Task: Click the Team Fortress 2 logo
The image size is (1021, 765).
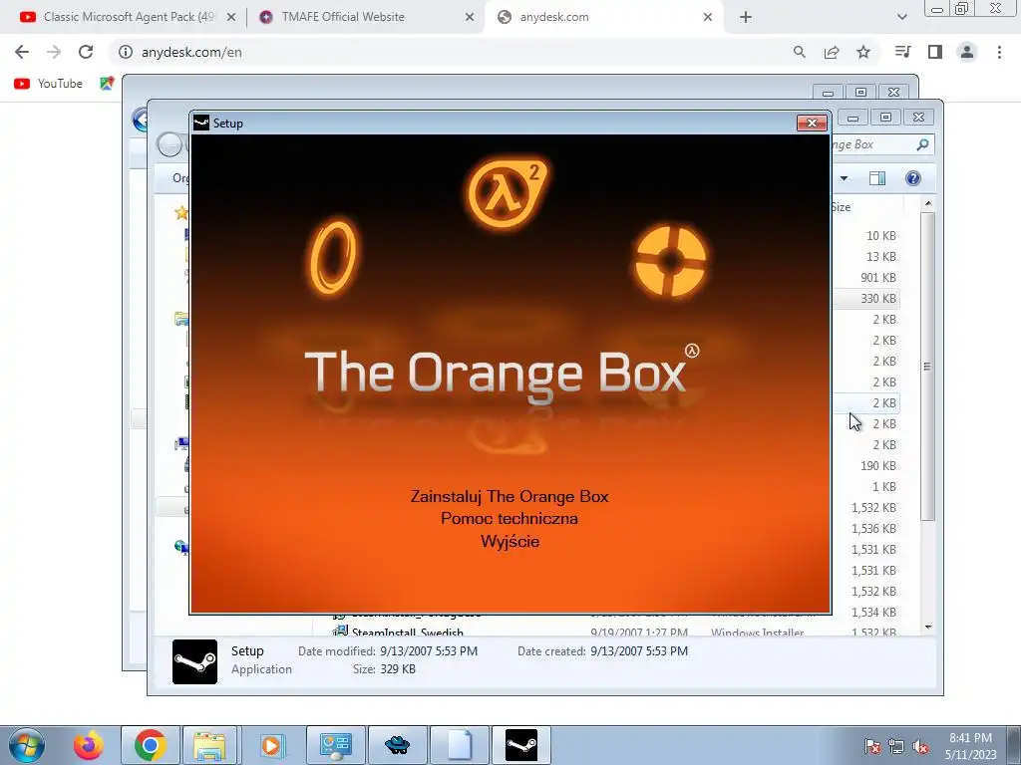Action: pos(670,260)
